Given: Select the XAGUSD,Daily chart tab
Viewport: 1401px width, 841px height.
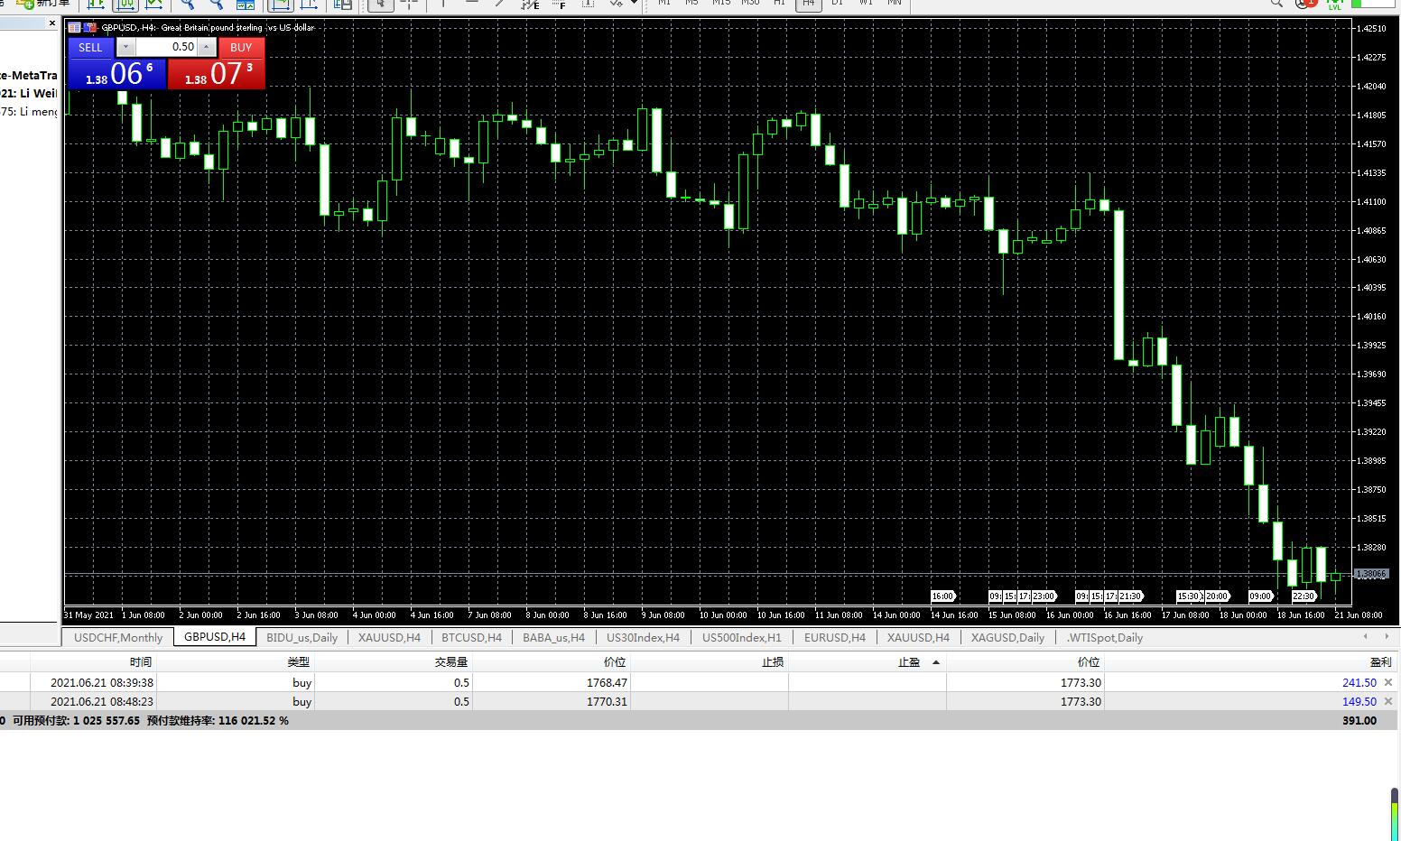Looking at the screenshot, I should click(1007, 637).
